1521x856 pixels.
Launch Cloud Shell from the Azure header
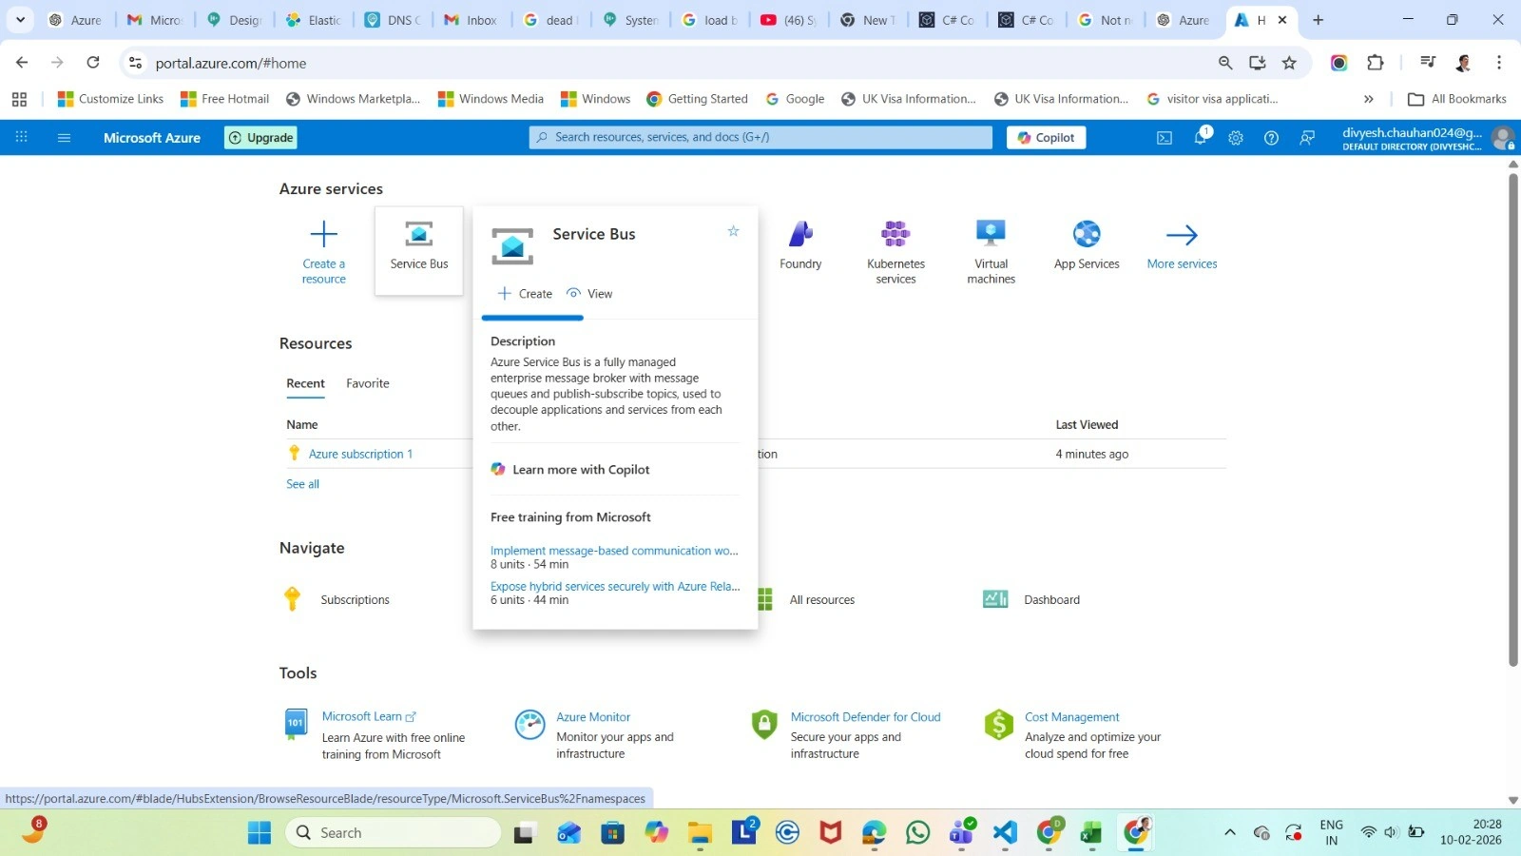click(x=1165, y=138)
